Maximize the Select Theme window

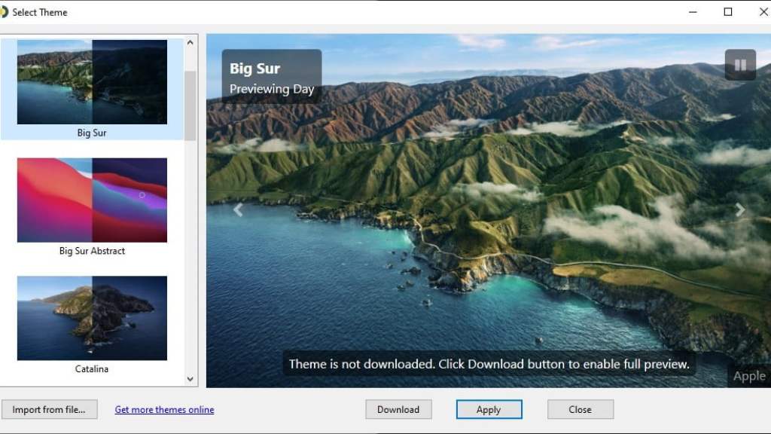[x=728, y=12]
